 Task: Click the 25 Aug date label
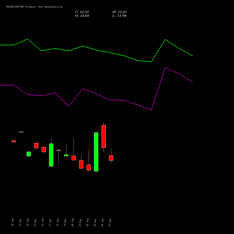(x=95, y=222)
